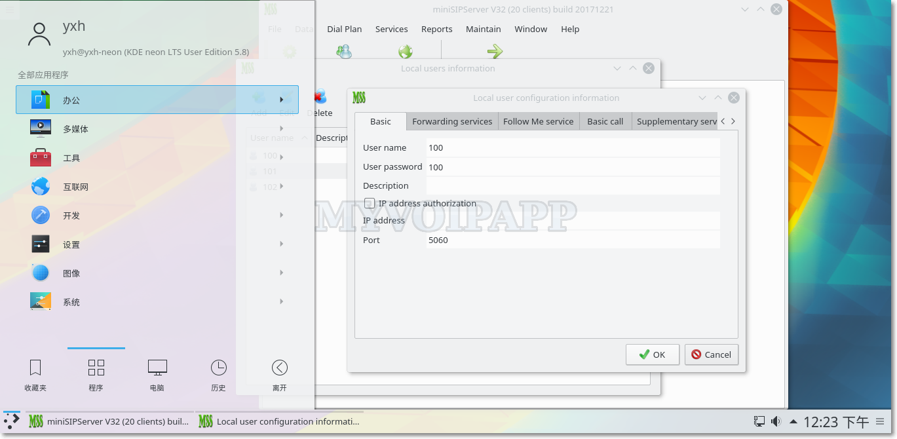
Task: Activate the miniSIPServer V32 taskbar entry
Action: click(x=110, y=421)
